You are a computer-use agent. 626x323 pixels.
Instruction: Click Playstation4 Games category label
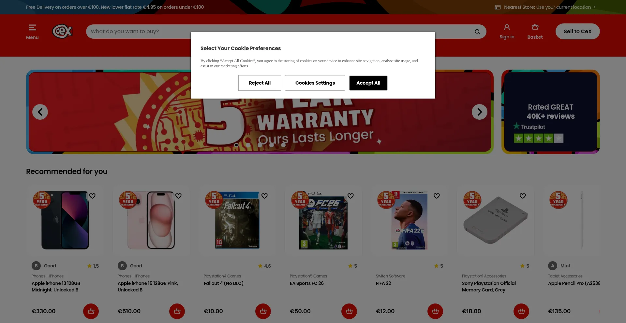pyautogui.click(x=222, y=276)
